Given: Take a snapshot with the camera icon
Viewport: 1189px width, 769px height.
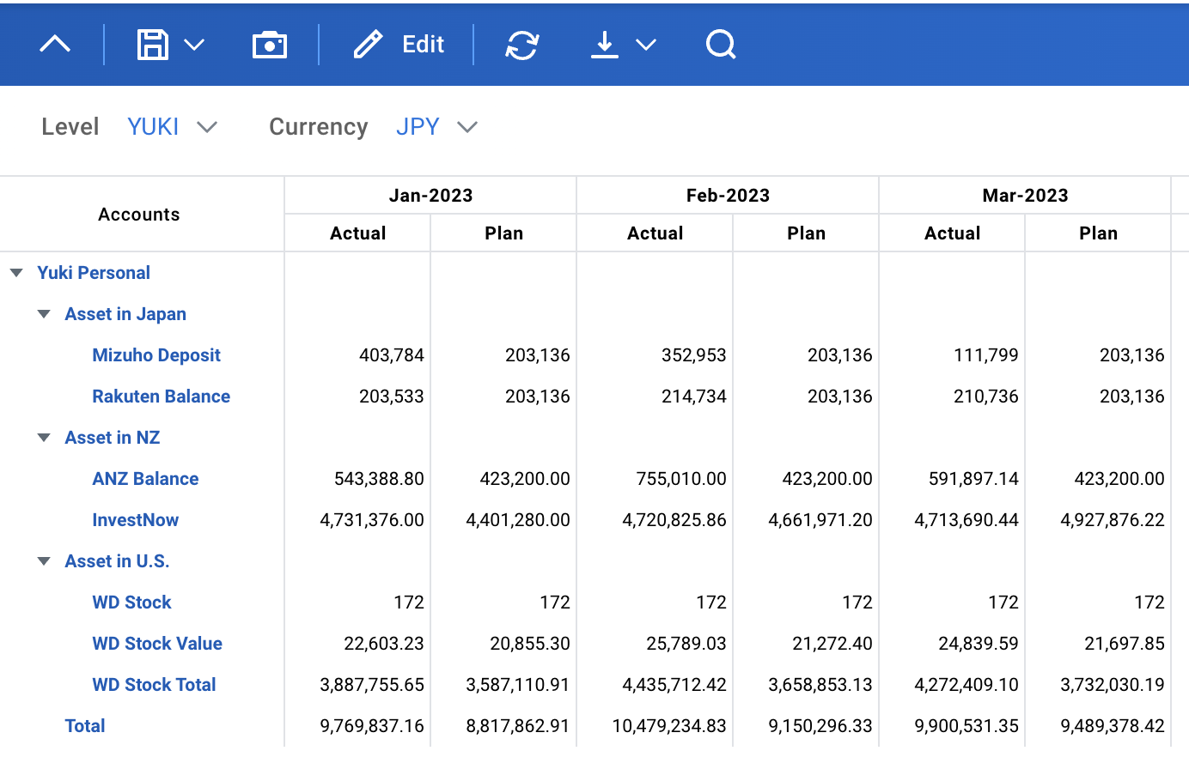Looking at the screenshot, I should pyautogui.click(x=270, y=44).
